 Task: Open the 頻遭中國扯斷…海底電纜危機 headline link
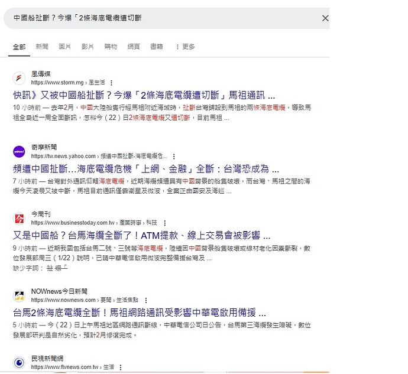coord(146,169)
